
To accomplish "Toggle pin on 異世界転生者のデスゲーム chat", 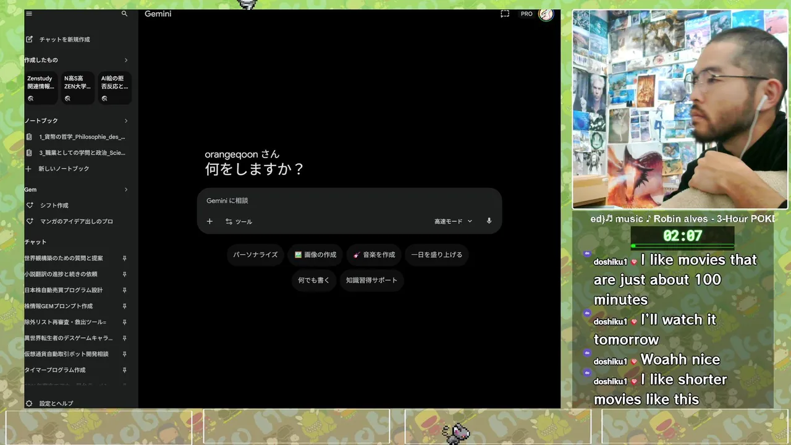I will pos(124,339).
